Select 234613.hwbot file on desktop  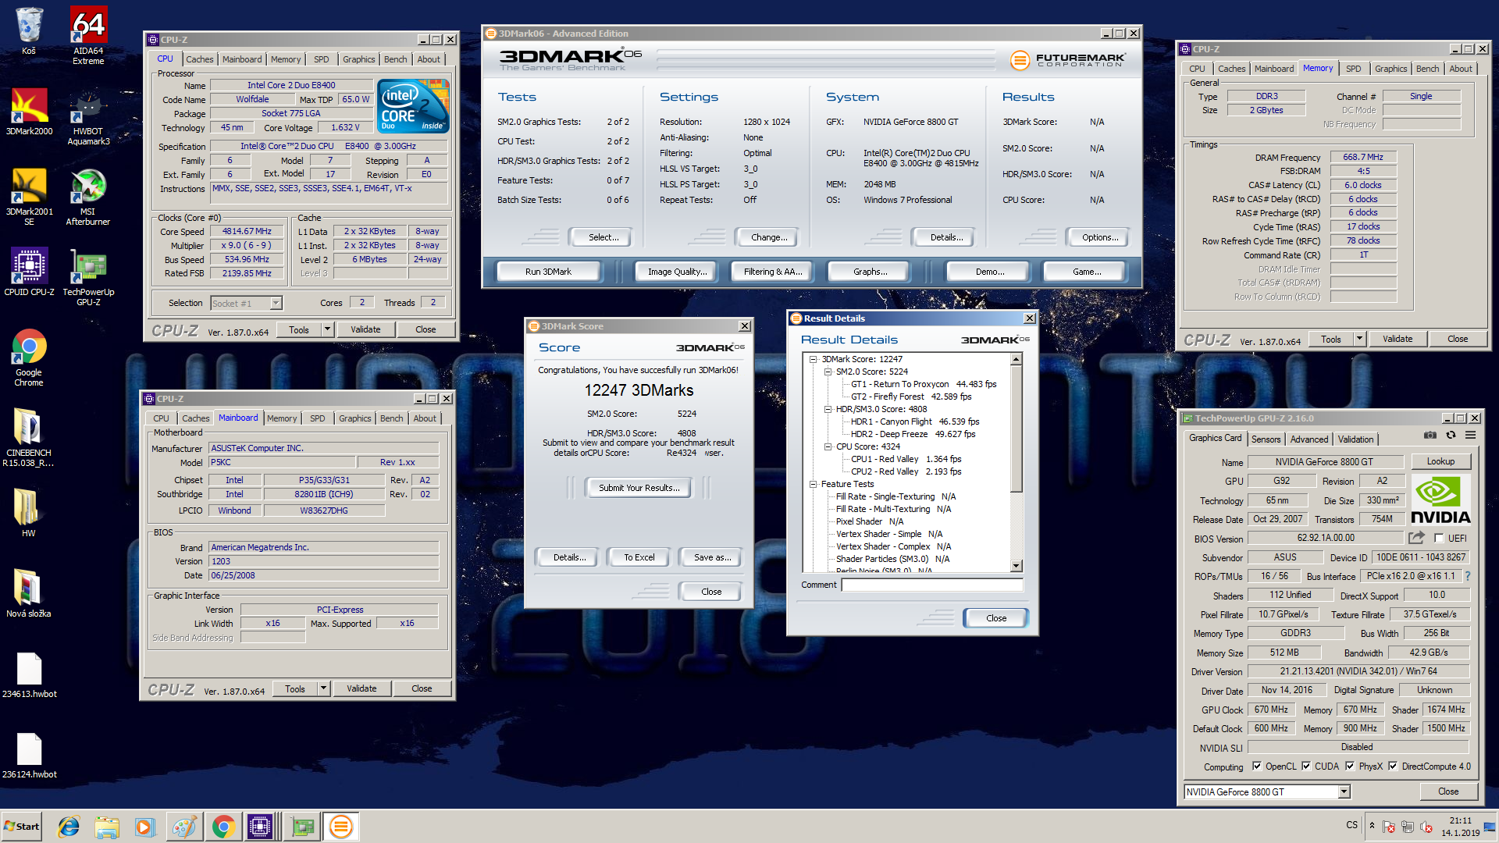tap(29, 674)
